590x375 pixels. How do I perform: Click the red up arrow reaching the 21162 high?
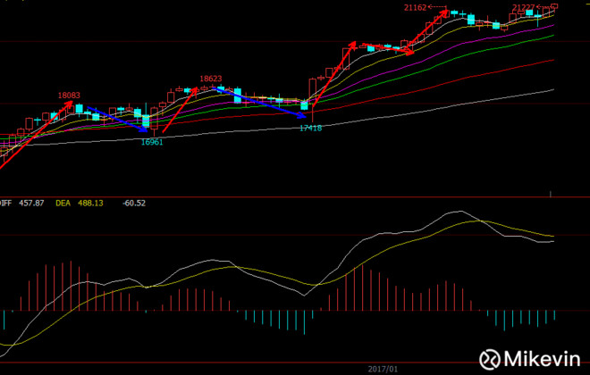[x=427, y=30]
